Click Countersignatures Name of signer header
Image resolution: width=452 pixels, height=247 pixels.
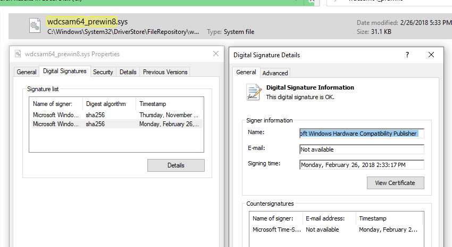pyautogui.click(x=276, y=218)
